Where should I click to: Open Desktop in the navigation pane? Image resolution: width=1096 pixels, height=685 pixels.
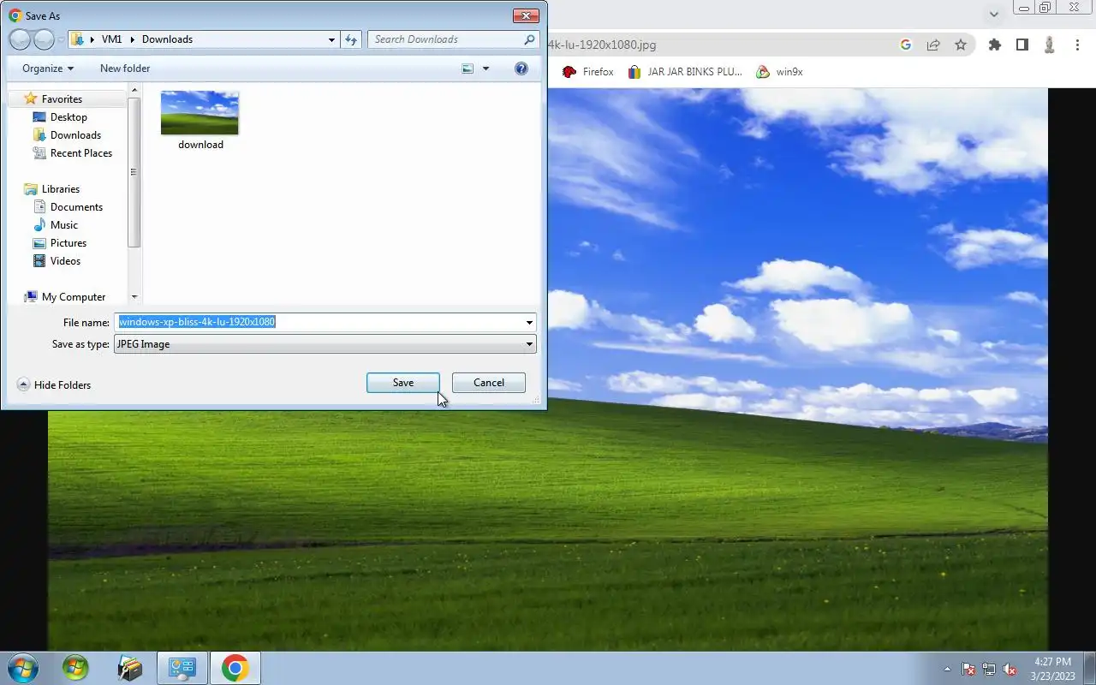(68, 117)
